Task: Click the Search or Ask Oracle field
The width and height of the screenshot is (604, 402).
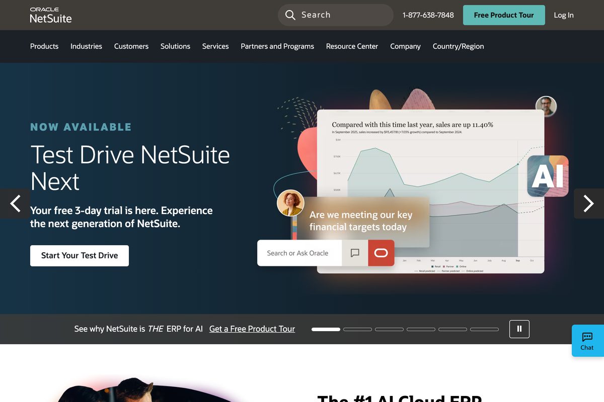Action: point(299,253)
